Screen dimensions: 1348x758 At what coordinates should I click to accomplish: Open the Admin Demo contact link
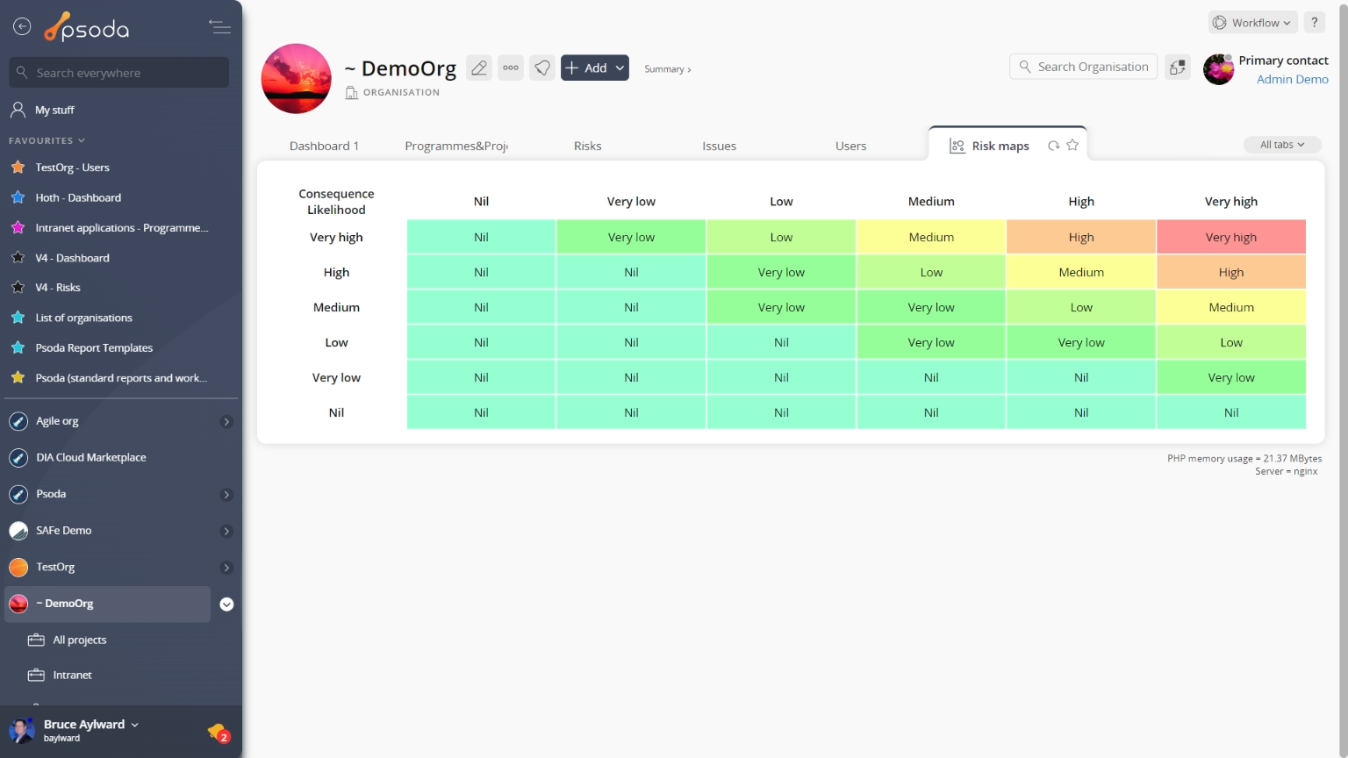pos(1292,79)
